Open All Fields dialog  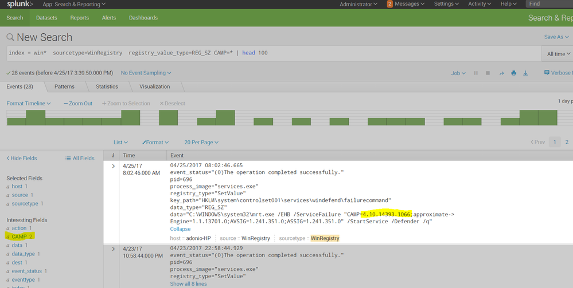coord(80,158)
